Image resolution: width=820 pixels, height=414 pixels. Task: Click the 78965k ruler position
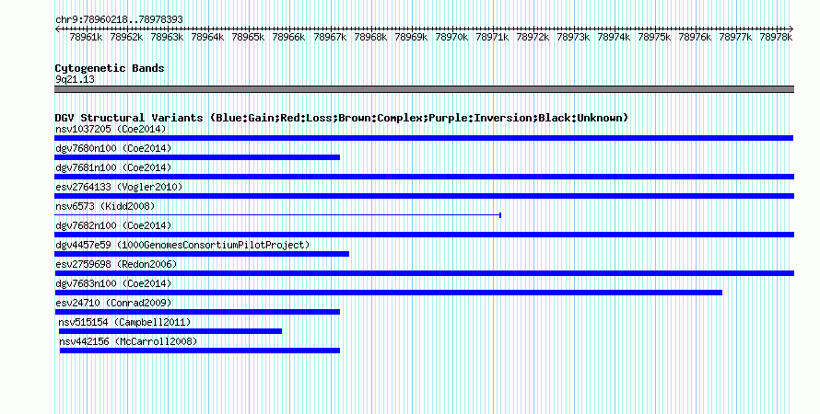[x=248, y=37]
